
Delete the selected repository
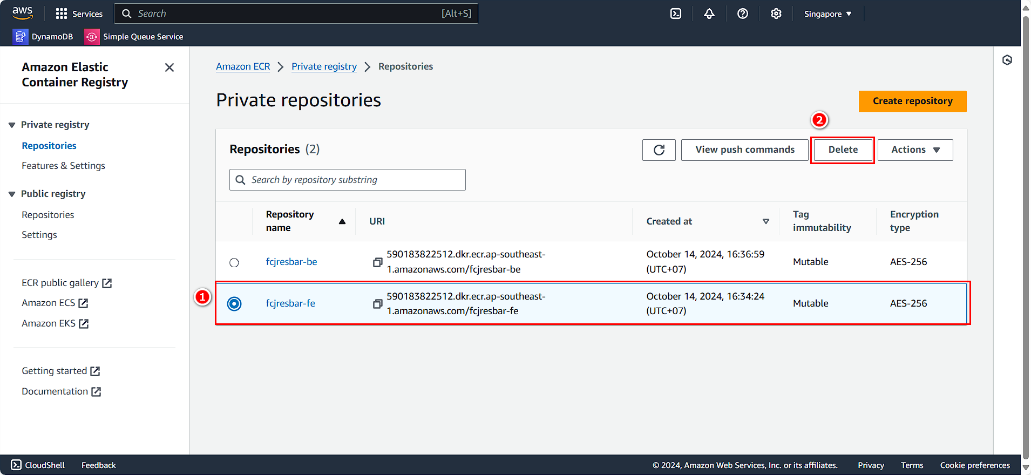coord(843,150)
